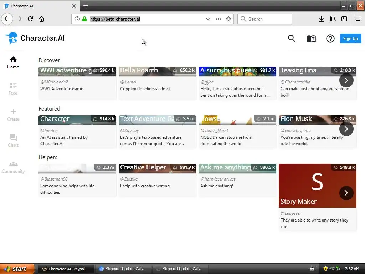Advance the Helpers row with next arrow
This screenshot has width=365, height=274.
point(346,193)
